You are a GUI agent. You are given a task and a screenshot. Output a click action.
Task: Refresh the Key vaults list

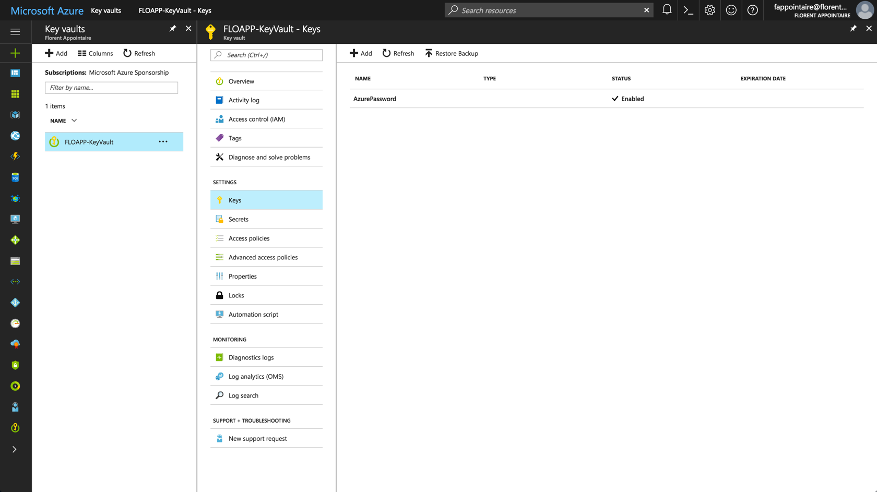click(x=139, y=53)
